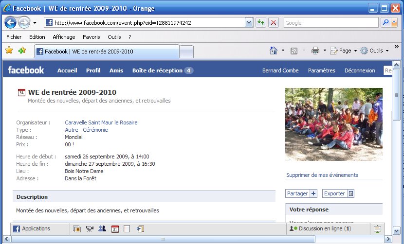Viewport: 404px width, 244px height.
Task: Open the Page toolbar menu
Action: coord(344,51)
